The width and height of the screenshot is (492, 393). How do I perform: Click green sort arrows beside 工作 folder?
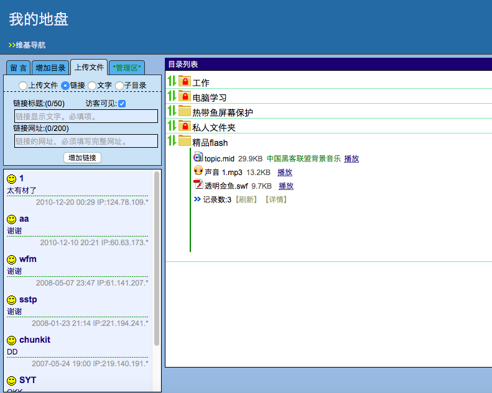coord(172,81)
